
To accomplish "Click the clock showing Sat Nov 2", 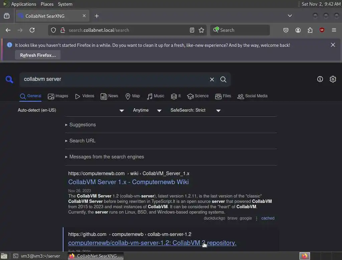I will (321, 4).
